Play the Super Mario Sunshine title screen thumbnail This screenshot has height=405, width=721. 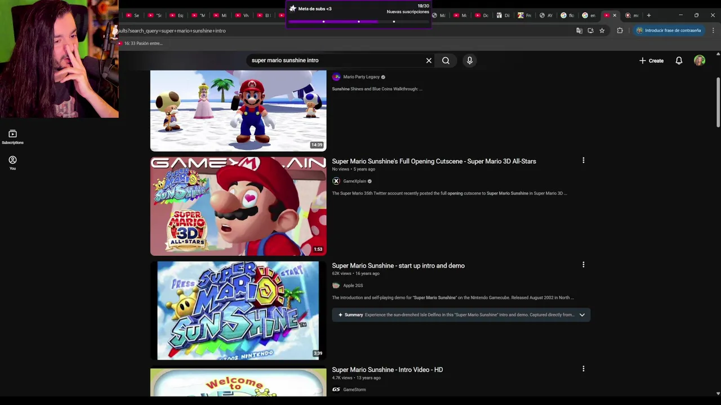coord(238,310)
